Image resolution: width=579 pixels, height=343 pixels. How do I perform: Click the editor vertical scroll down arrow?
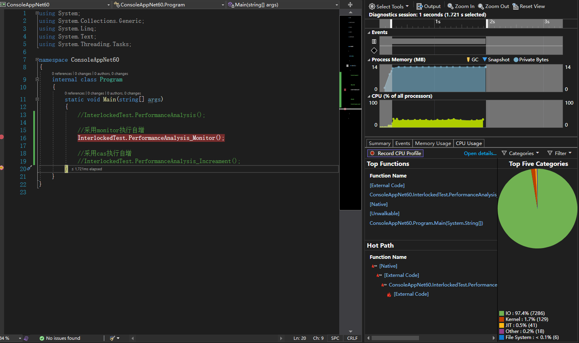tap(350, 331)
